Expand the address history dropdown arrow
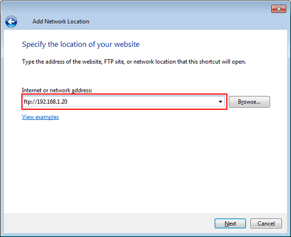 coord(221,102)
